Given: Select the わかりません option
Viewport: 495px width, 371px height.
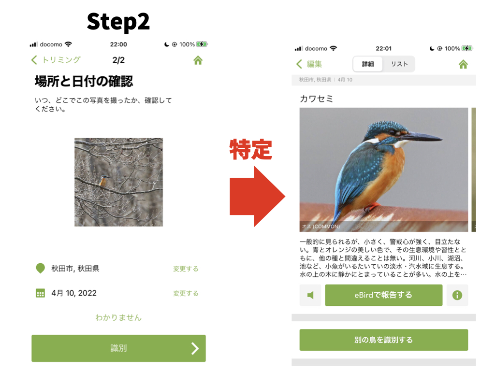Looking at the screenshot, I should coord(118,317).
